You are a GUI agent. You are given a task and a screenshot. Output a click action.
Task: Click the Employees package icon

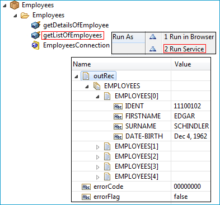(x=15, y=5)
